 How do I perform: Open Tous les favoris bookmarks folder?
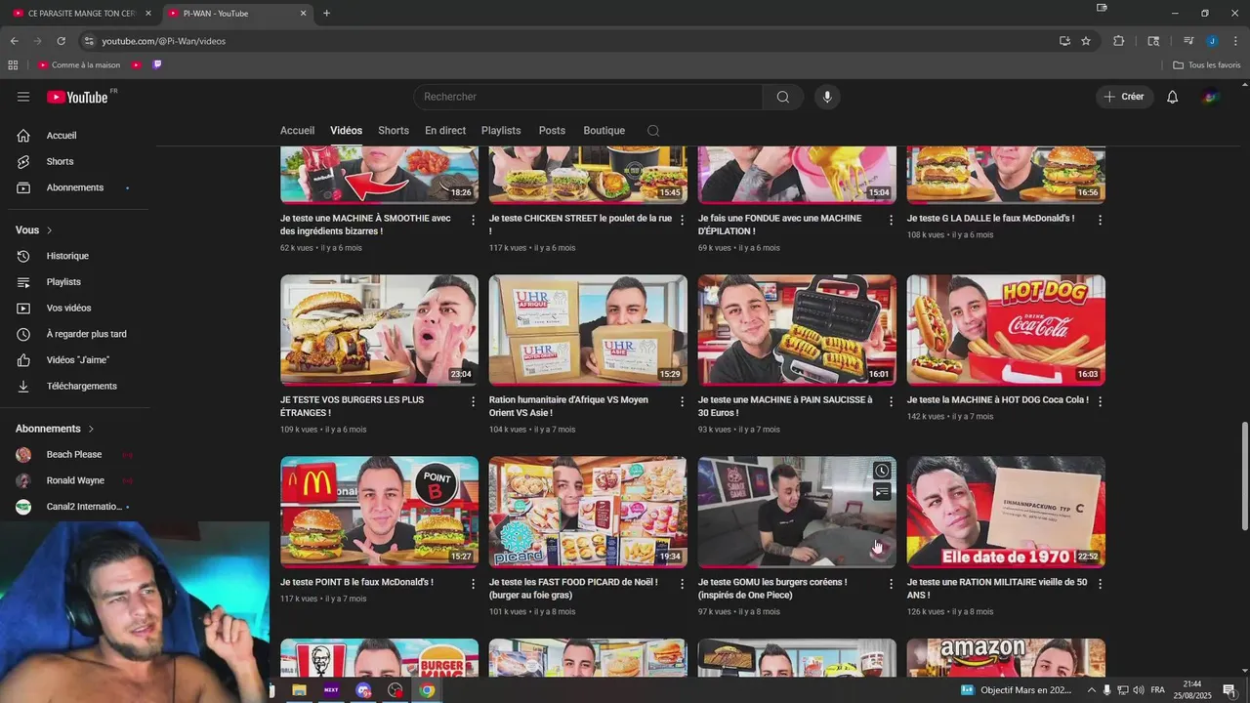(x=1207, y=65)
